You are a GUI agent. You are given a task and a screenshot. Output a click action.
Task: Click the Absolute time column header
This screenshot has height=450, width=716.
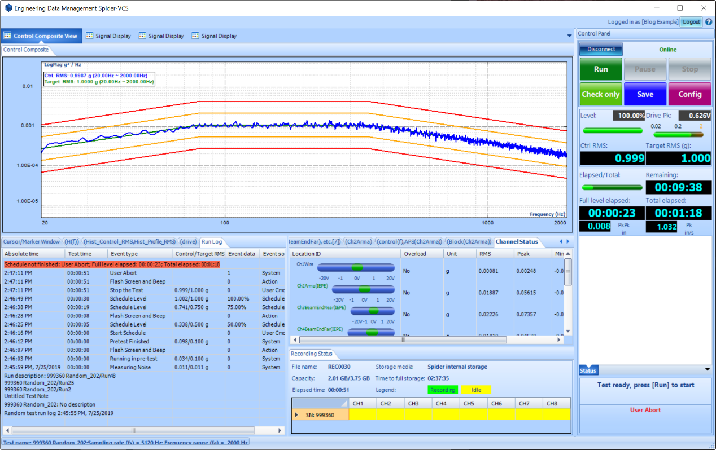point(33,254)
